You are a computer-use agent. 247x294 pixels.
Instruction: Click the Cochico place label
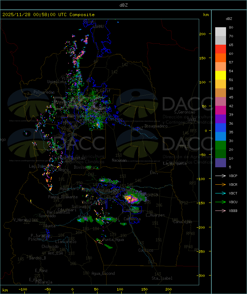pos(146,250)
